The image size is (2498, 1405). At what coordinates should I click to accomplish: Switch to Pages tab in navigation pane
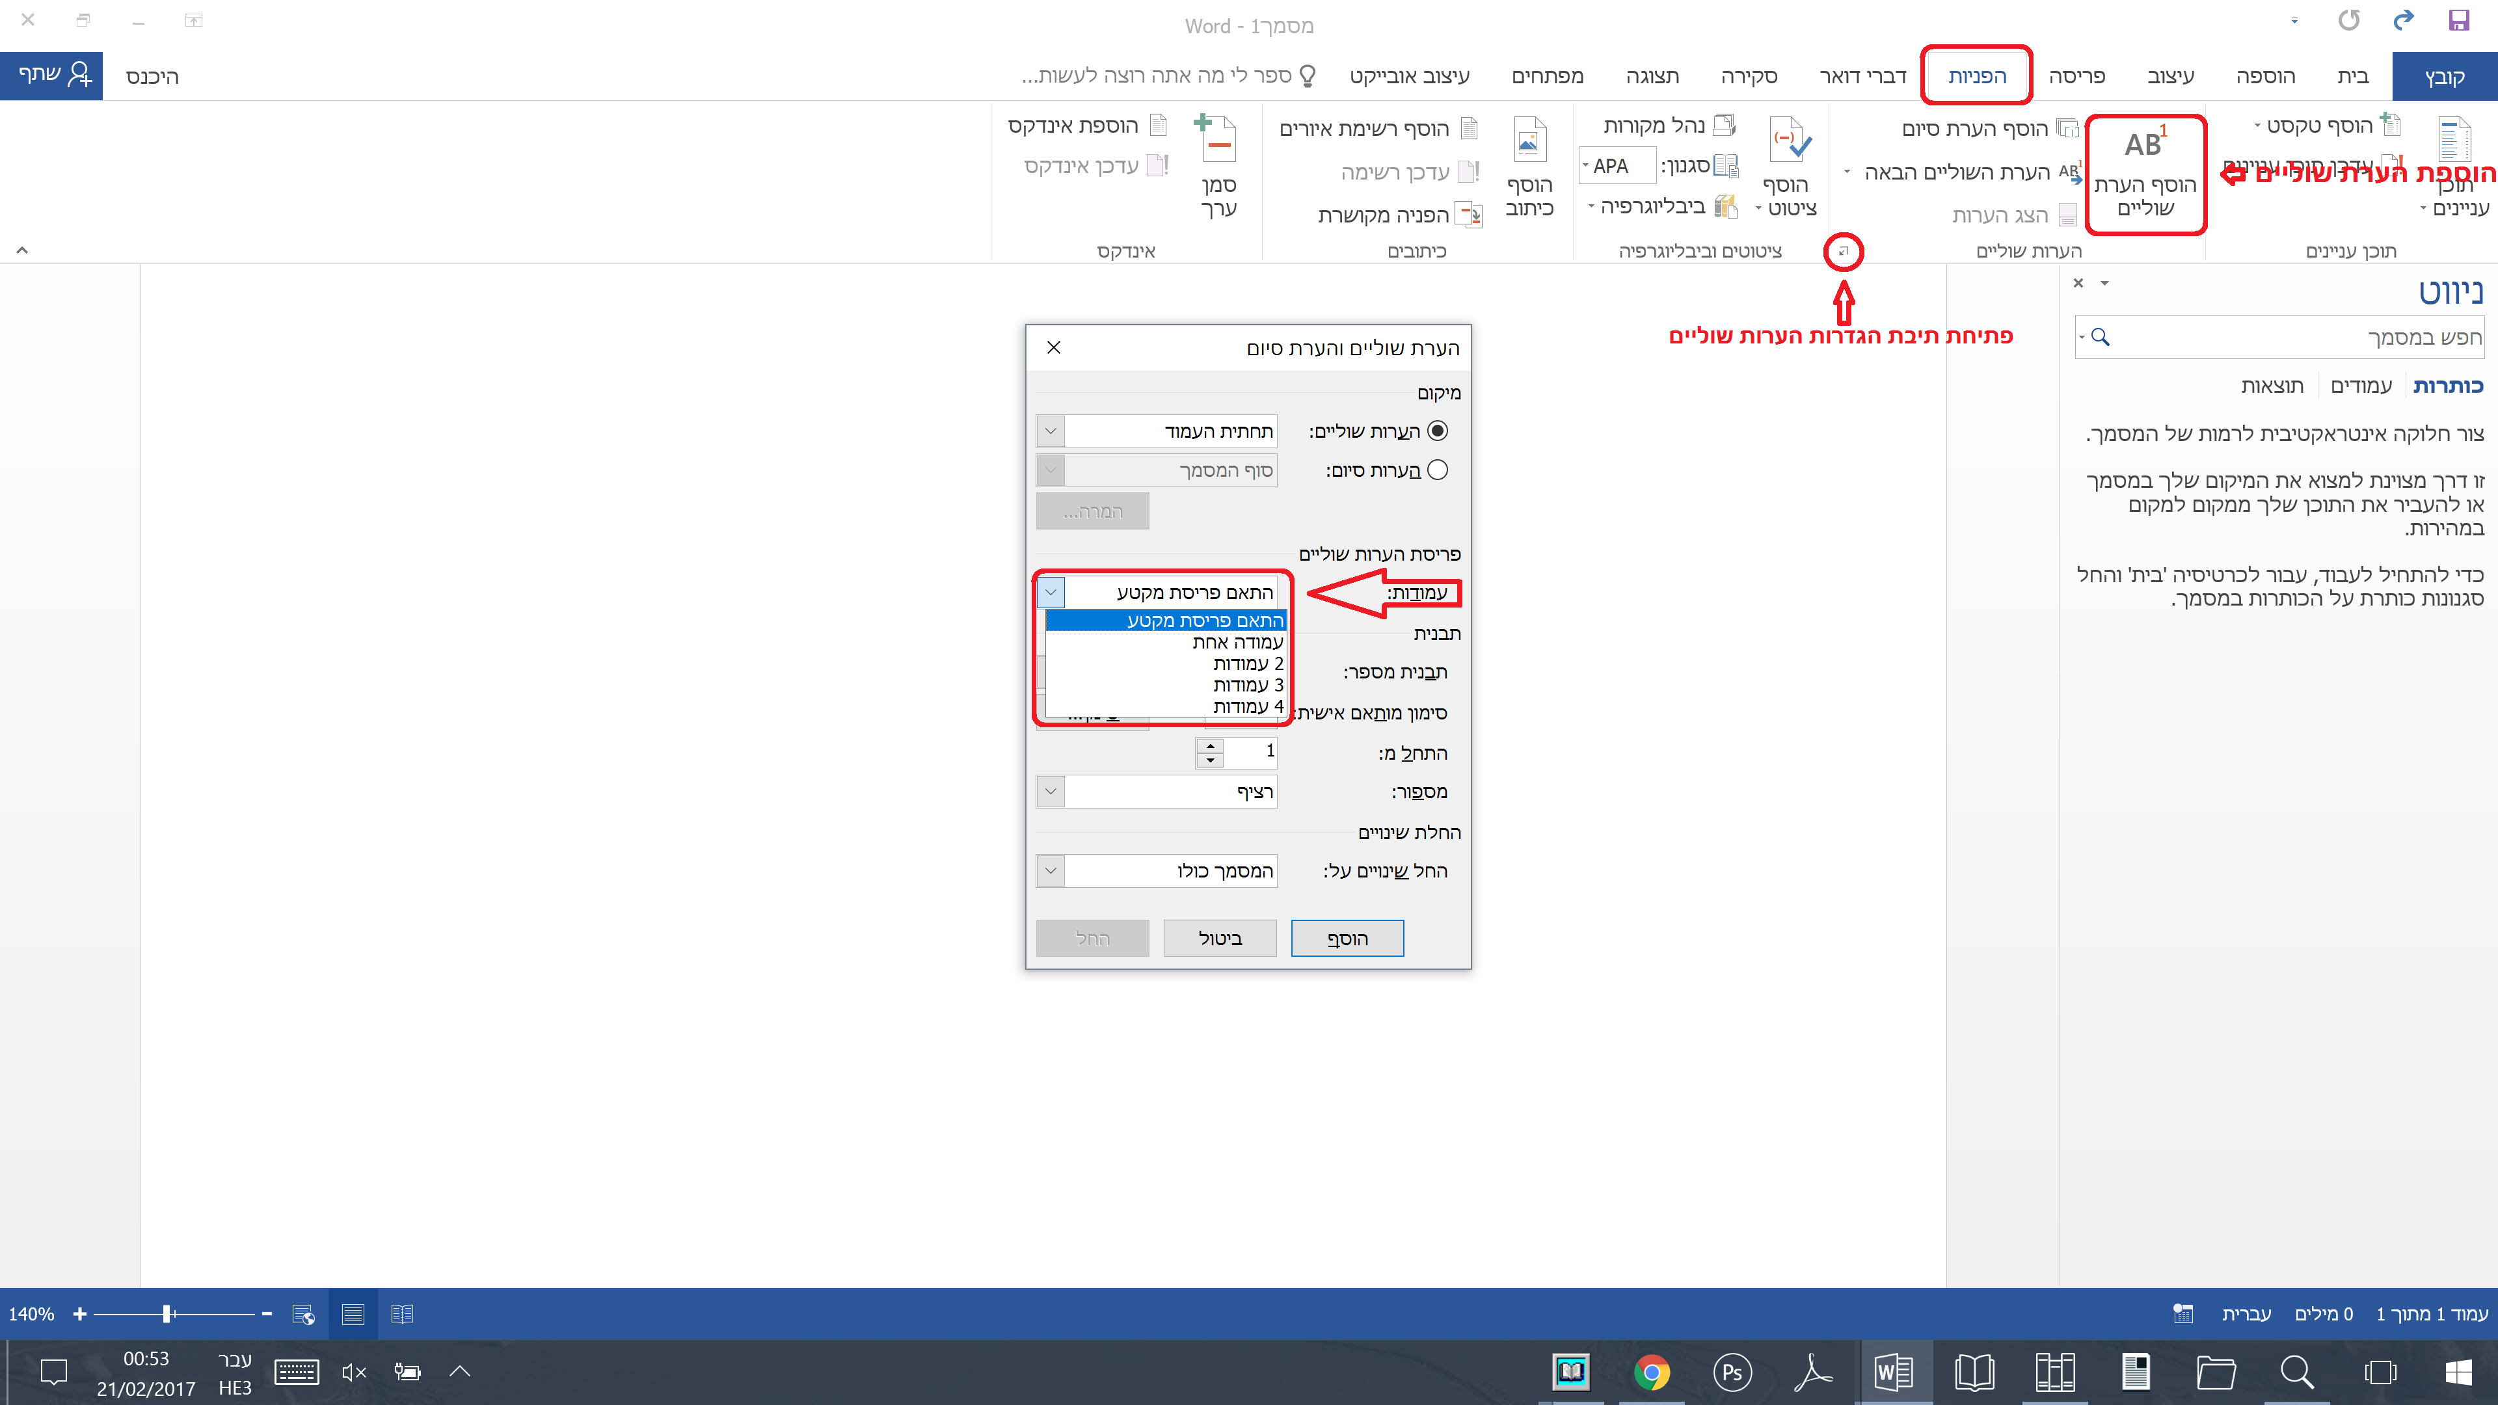pos(2360,386)
